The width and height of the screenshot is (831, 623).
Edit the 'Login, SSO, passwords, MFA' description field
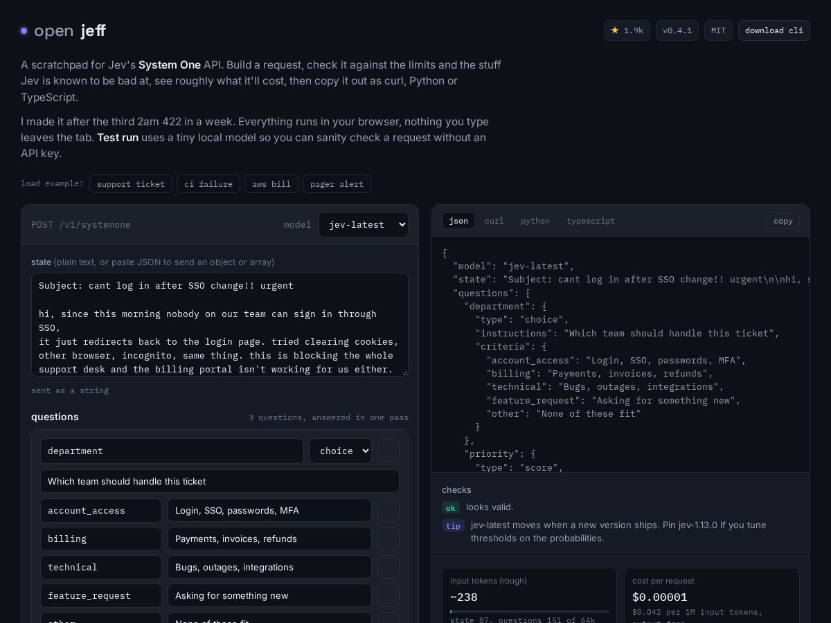[269, 510]
